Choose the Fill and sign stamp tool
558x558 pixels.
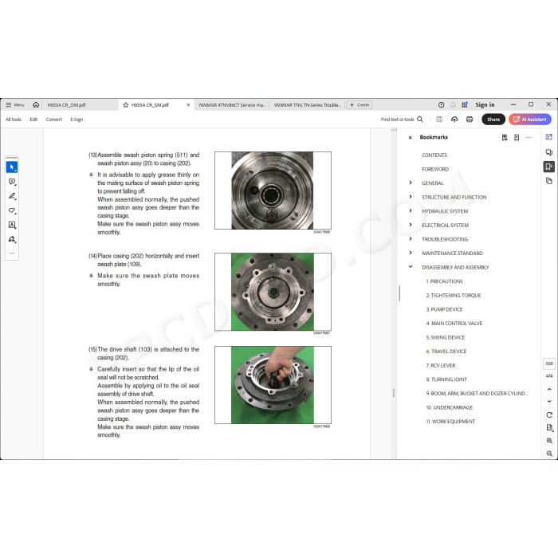tap(12, 239)
